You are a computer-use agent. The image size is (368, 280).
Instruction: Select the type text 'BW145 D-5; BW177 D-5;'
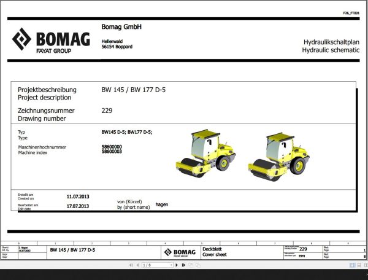pyautogui.click(x=127, y=132)
